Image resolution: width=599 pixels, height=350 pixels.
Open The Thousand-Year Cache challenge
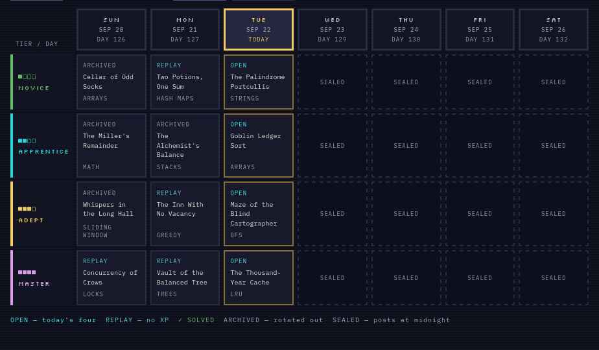259,277
